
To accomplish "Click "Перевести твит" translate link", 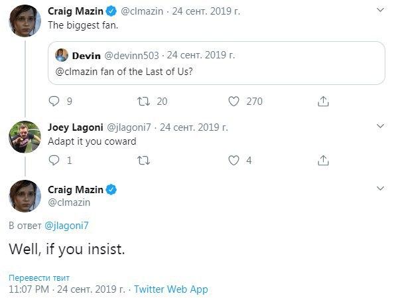I will [x=39, y=278].
